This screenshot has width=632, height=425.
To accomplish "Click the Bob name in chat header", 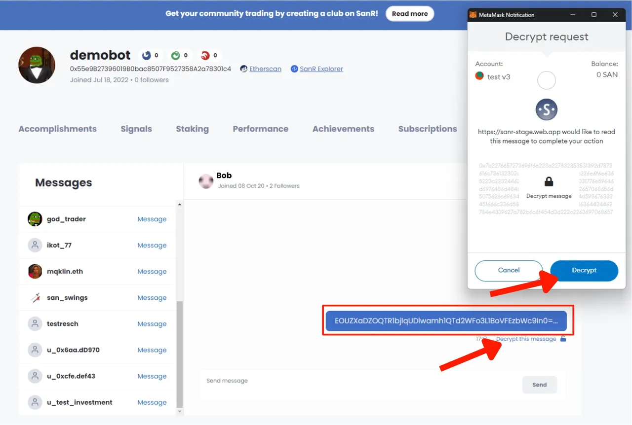I will [x=224, y=176].
